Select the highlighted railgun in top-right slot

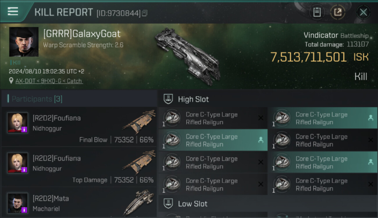coord(322,118)
